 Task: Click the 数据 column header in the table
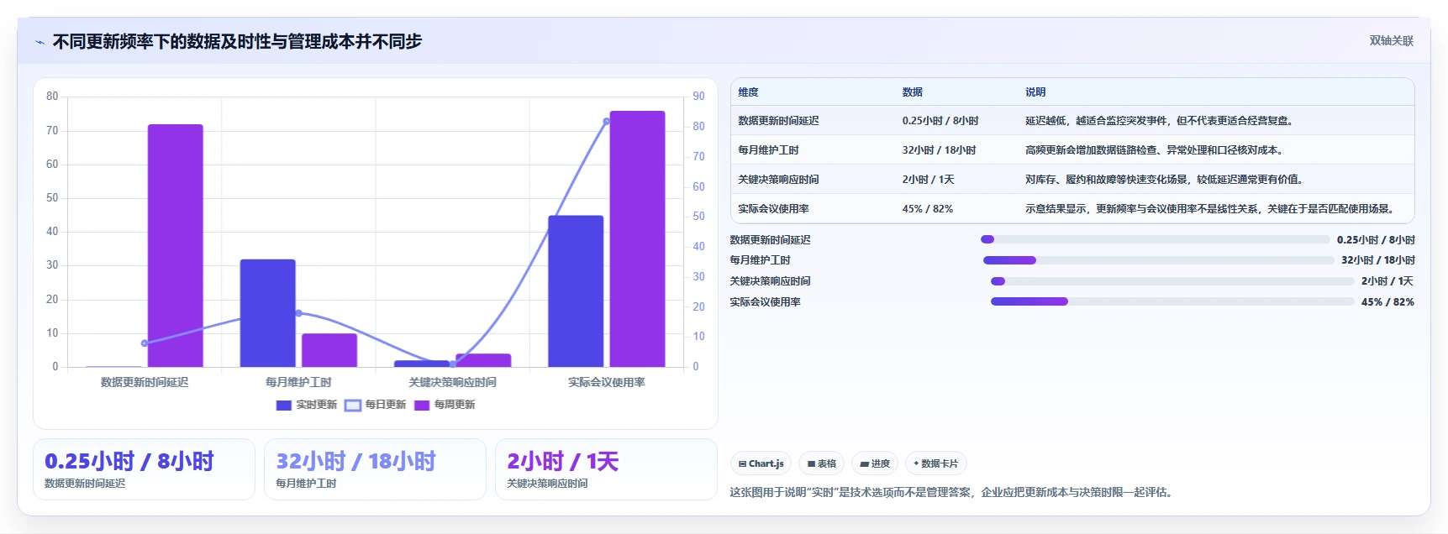tap(913, 92)
